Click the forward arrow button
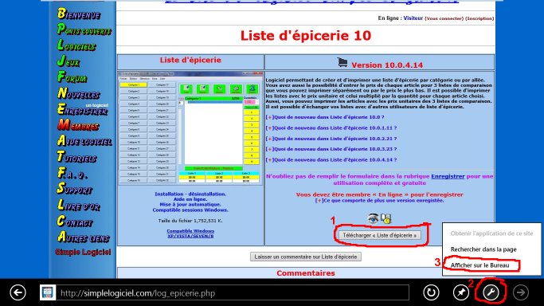 pyautogui.click(x=521, y=292)
